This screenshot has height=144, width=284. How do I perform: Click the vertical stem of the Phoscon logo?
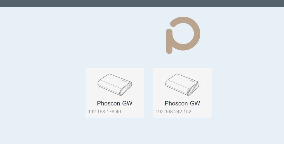(169, 41)
